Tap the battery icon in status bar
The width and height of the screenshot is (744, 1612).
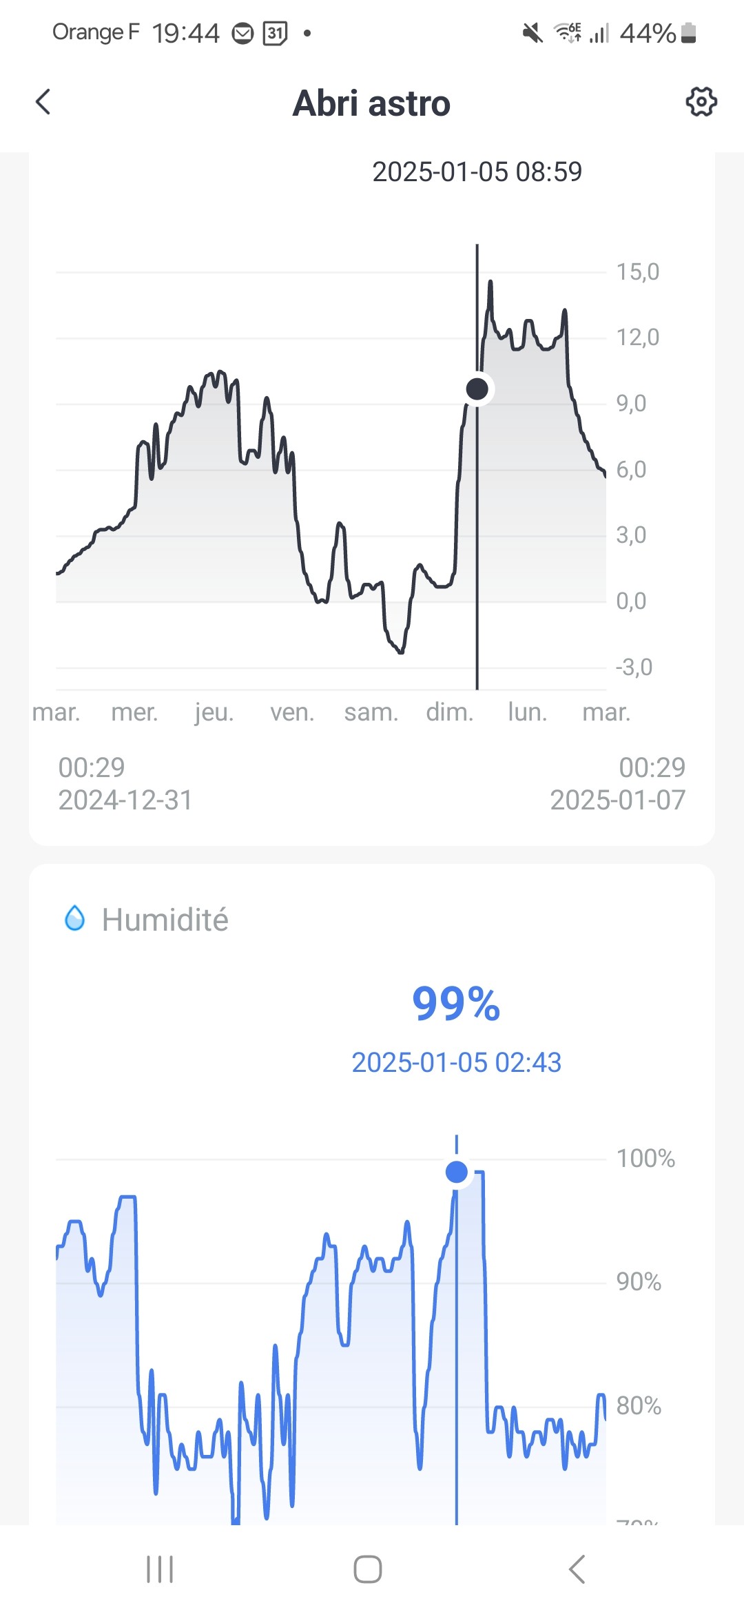click(x=688, y=32)
